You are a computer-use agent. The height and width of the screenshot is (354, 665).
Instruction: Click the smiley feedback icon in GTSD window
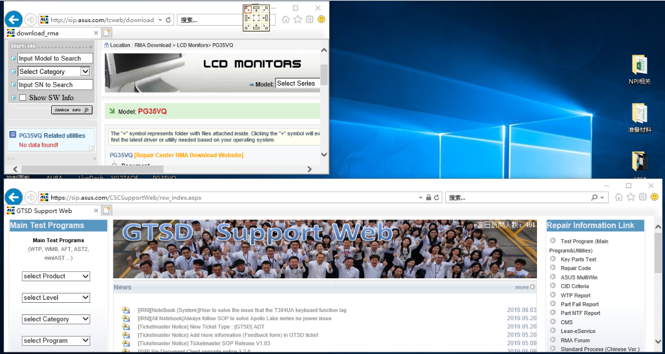pyautogui.click(x=655, y=197)
